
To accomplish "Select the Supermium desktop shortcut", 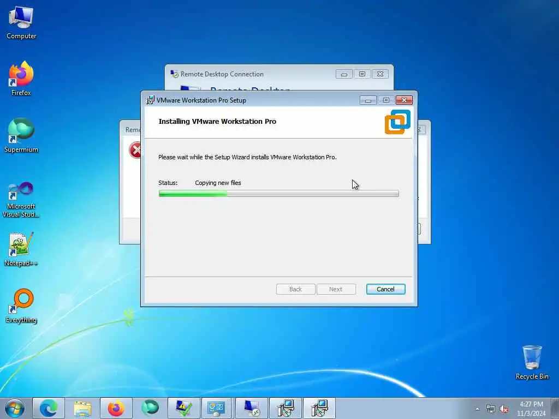I will 21,135.
